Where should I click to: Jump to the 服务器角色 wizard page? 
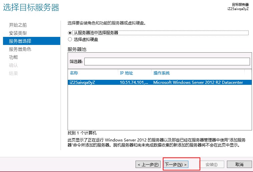[20, 49]
